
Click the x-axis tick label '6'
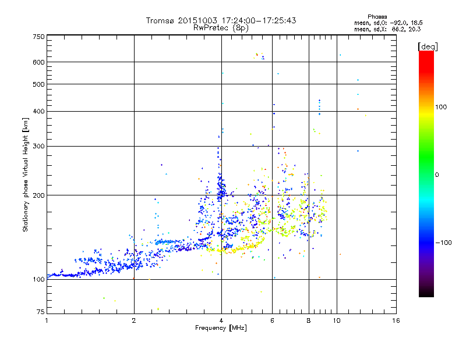point(272,320)
